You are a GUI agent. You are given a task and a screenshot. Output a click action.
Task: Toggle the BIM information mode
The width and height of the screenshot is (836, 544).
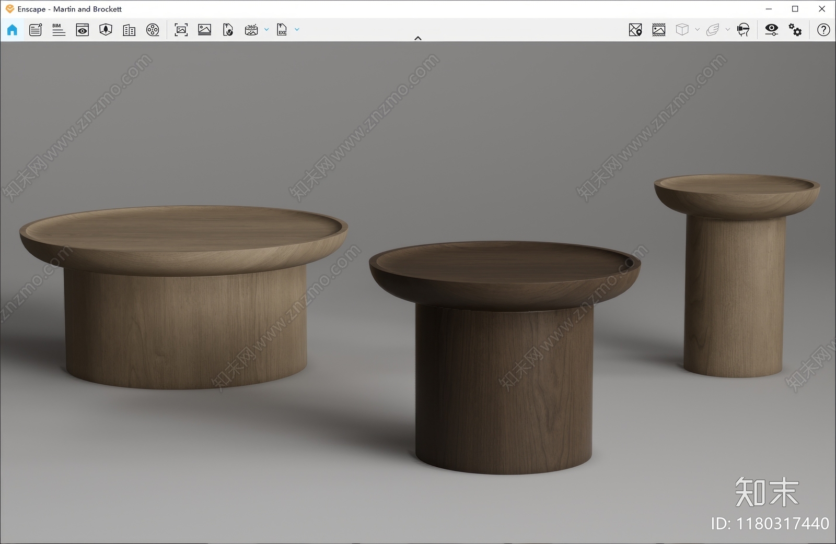pyautogui.click(x=59, y=30)
